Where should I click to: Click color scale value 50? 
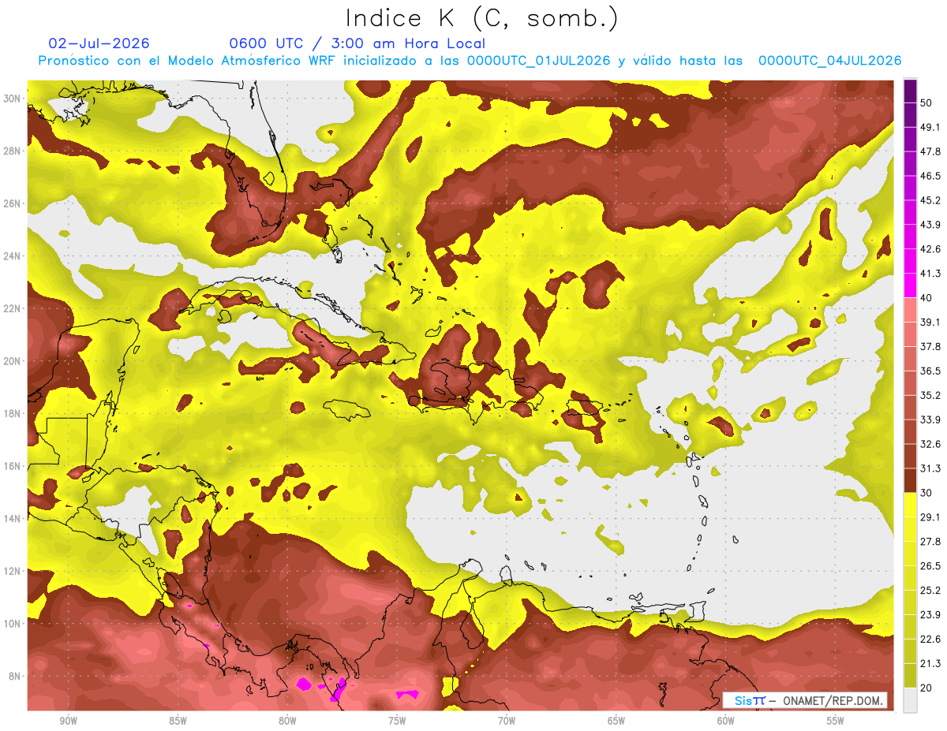pos(927,103)
